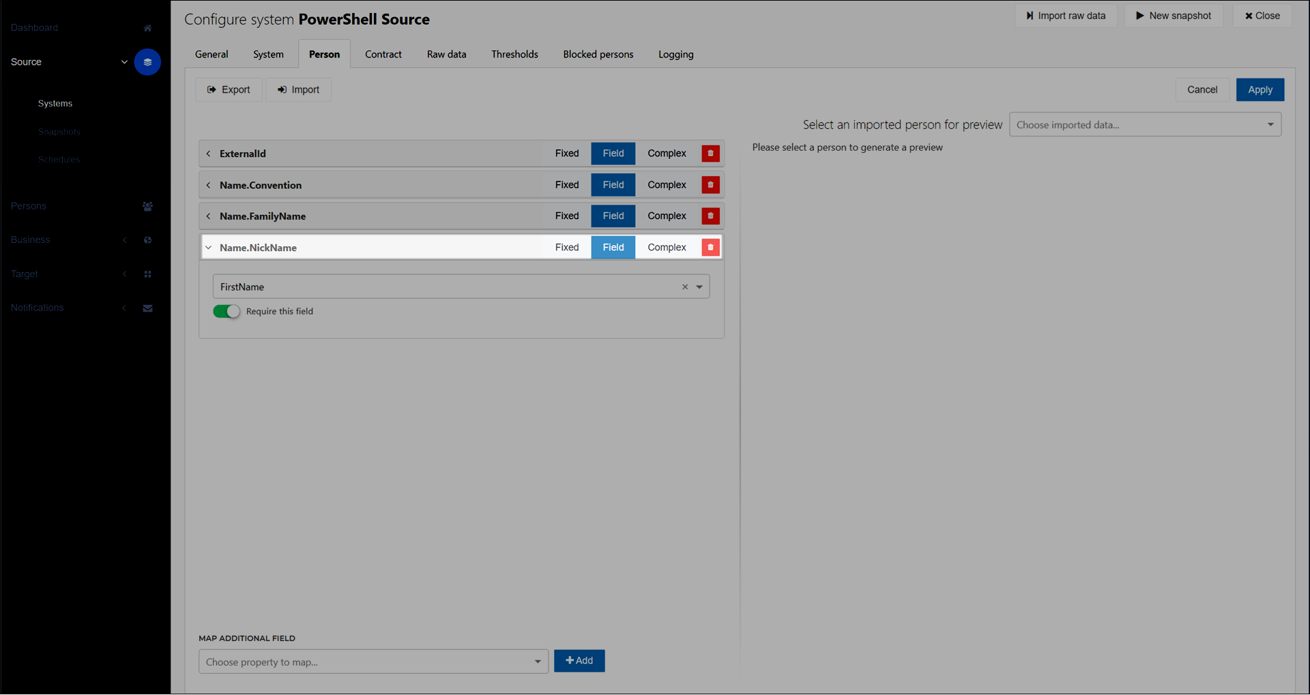Open Systems in the sidebar
The image size is (1310, 695).
[x=55, y=104]
